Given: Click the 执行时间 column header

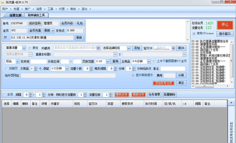Looking at the screenshot, I should click(153, 104).
